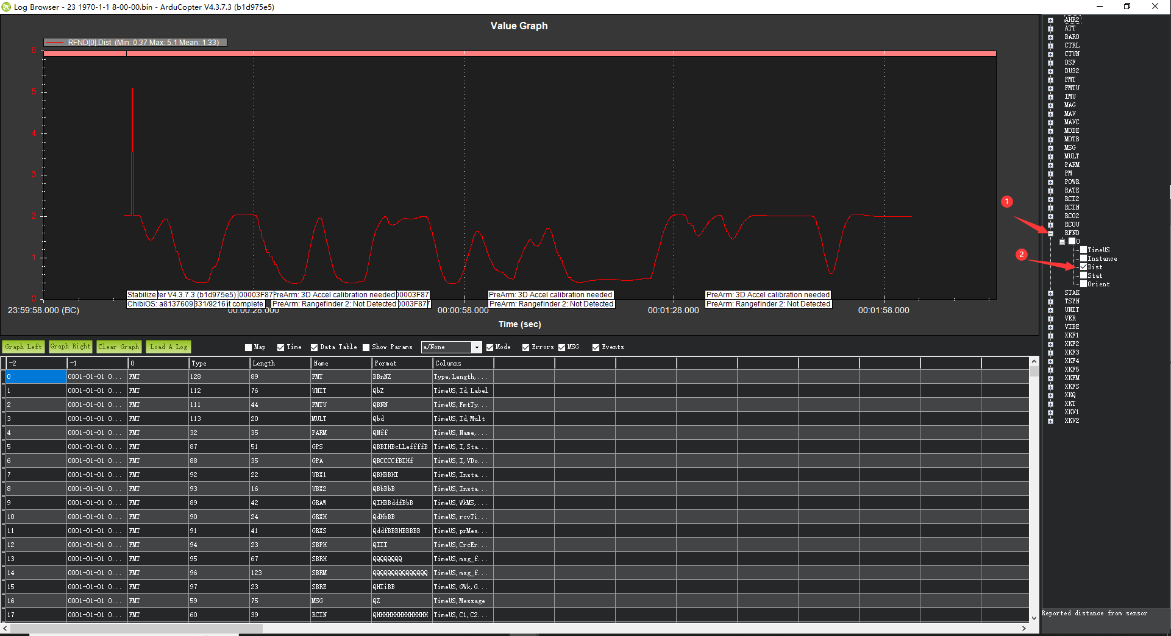Click the data table vertical scrollbar down arrow

click(1034, 618)
